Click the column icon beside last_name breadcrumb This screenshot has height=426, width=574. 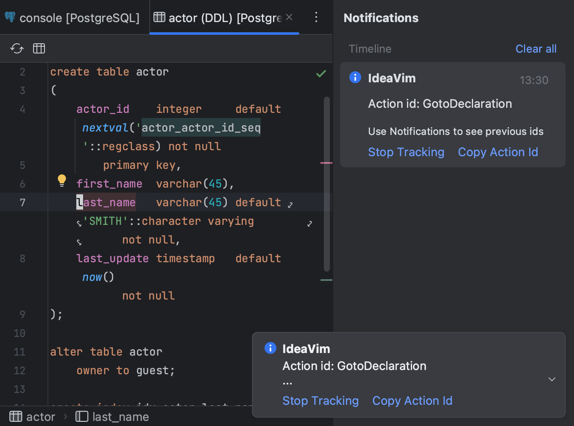81,416
